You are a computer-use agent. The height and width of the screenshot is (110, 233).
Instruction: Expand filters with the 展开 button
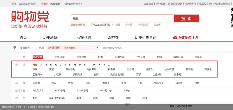(129, 104)
